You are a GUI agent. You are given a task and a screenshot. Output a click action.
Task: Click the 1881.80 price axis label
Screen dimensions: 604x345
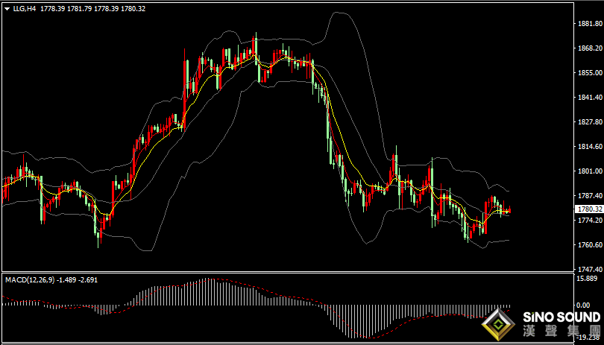pos(590,24)
